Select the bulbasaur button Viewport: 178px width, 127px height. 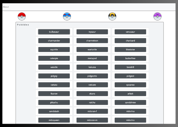54,32
